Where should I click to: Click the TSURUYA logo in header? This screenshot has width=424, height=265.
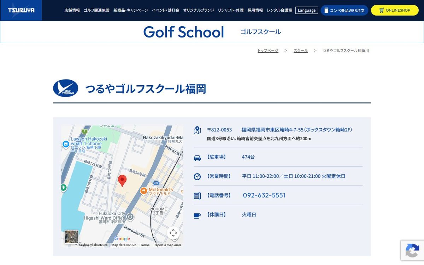point(21,10)
